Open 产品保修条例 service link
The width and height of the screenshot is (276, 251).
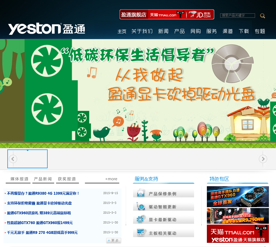[164, 193]
